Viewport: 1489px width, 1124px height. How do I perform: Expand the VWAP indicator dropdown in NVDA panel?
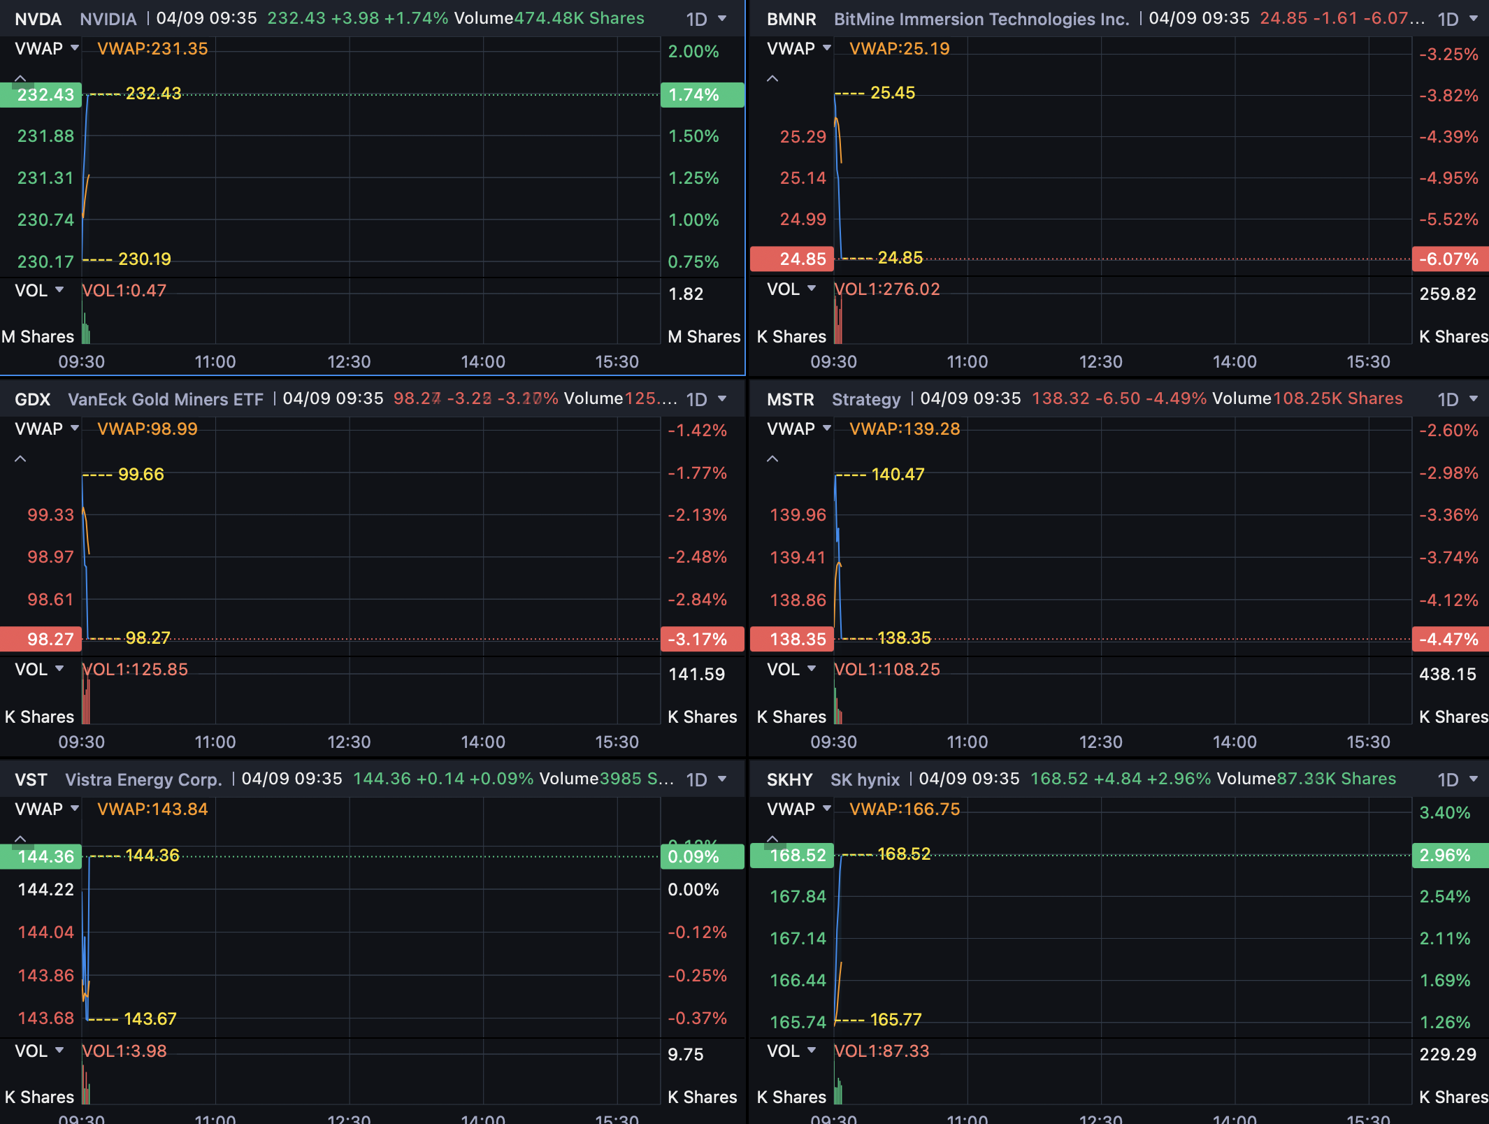(47, 48)
